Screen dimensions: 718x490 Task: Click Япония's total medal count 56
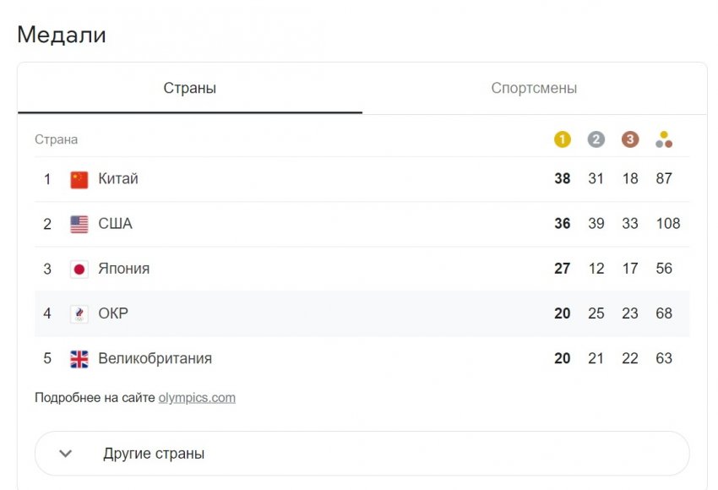(x=665, y=268)
